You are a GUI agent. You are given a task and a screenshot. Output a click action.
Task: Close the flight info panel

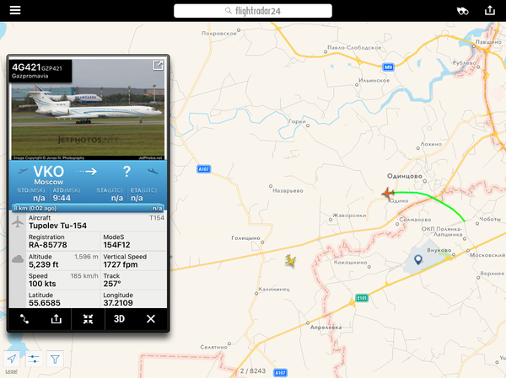(x=151, y=319)
